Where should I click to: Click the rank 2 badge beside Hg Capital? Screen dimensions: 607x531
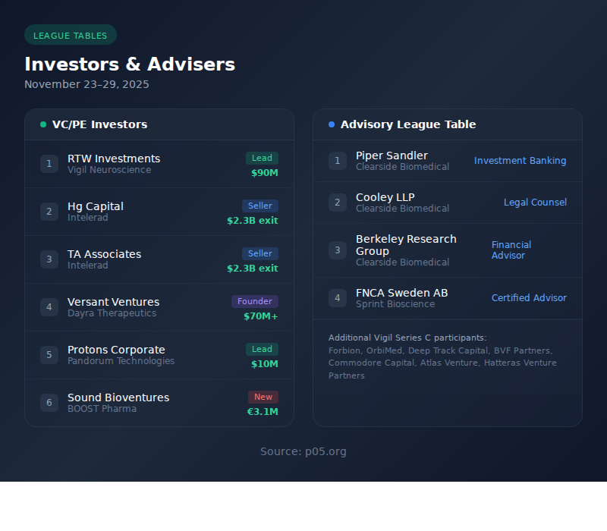[x=49, y=212]
